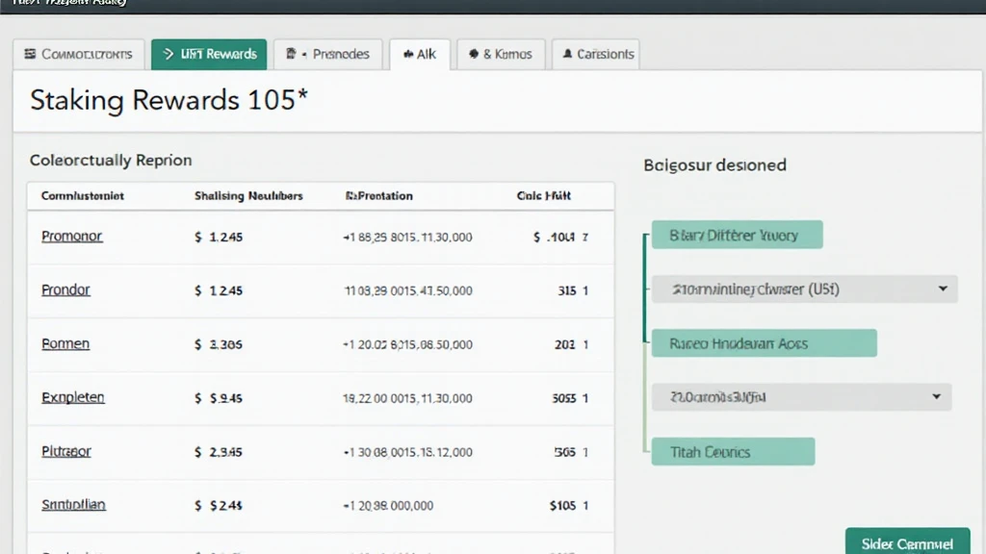Click the document icon on the Prsnedes tab
The height and width of the screenshot is (554, 986).
coord(292,55)
